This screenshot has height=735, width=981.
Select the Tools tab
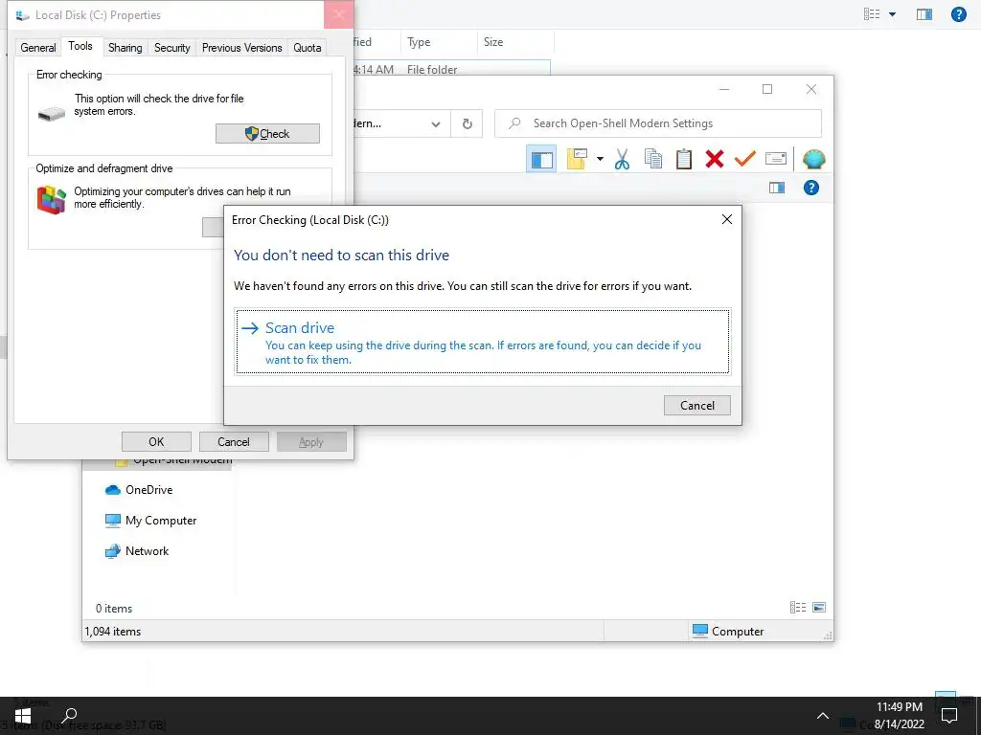pyautogui.click(x=80, y=46)
